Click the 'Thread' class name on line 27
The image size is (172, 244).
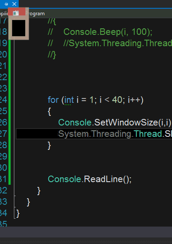[148, 134]
